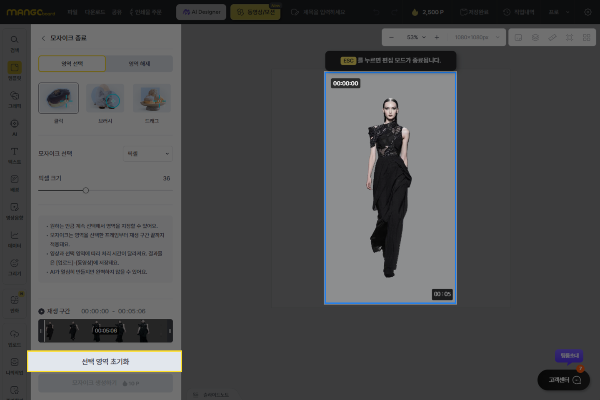This screenshot has height=400, width=600.
Task: Open the 템플릿 templates panel
Action: 15,71
